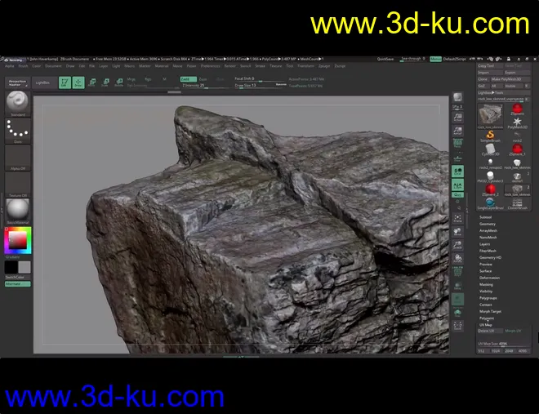This screenshot has width=539, height=414.
Task: Activate the Rotate transform icon in the top shelf
Action: pos(119,82)
